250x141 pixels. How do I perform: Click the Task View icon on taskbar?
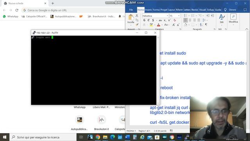(81, 137)
